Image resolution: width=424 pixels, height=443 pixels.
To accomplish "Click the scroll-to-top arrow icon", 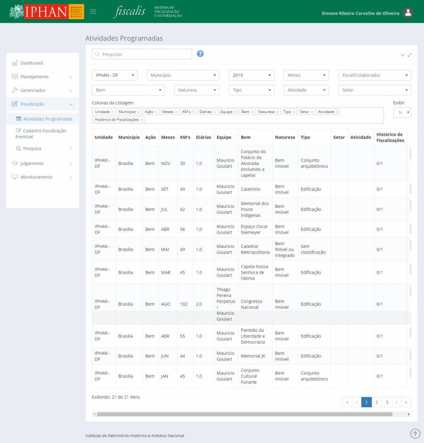I will tap(415, 434).
